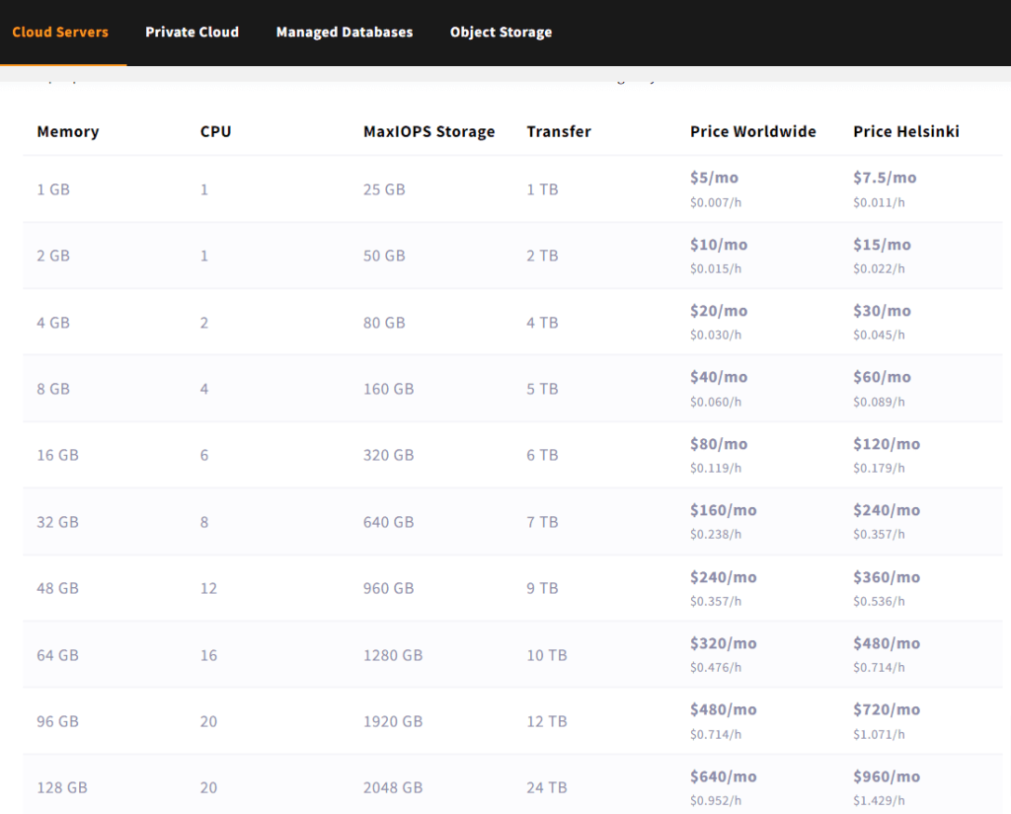The width and height of the screenshot is (1011, 814).
Task: Click the 640 GB storage cell
Action: [x=388, y=522]
